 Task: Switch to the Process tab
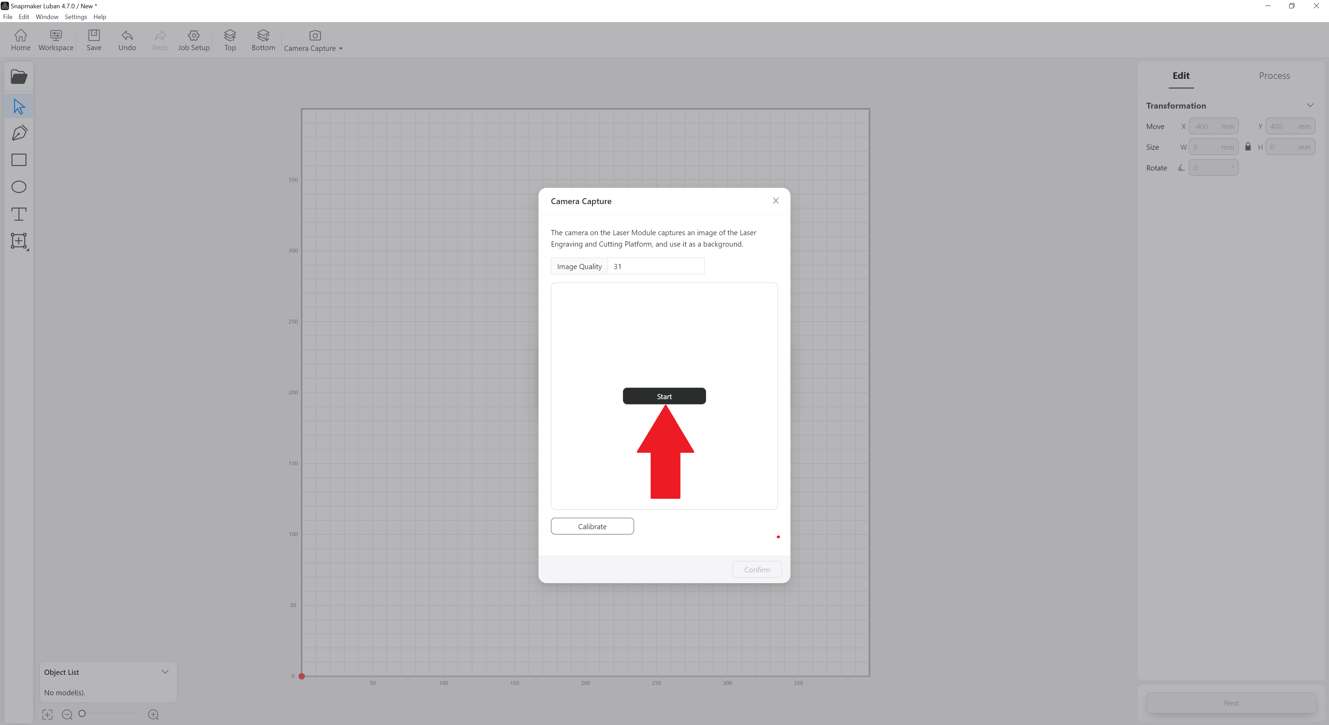1274,75
